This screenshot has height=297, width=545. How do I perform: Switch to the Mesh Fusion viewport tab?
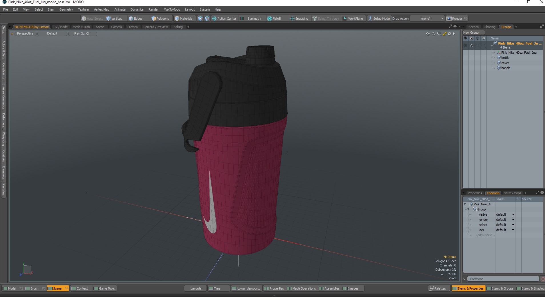81,27
